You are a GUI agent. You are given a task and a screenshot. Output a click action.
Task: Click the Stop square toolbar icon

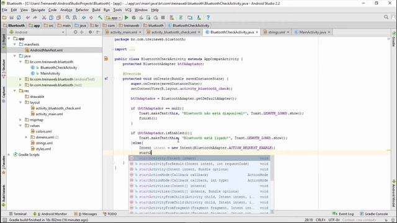pyautogui.click(x=163, y=18)
